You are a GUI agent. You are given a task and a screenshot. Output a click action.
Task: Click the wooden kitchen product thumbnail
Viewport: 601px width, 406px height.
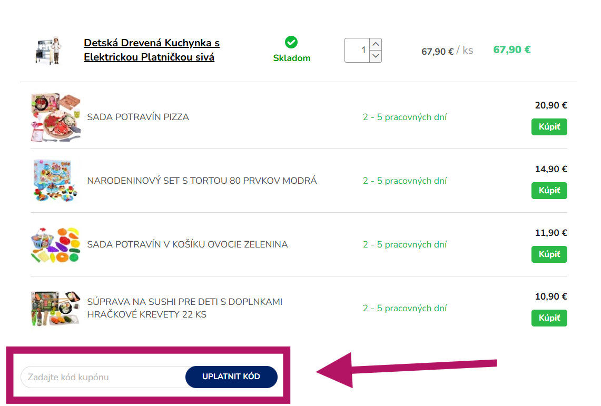click(47, 51)
